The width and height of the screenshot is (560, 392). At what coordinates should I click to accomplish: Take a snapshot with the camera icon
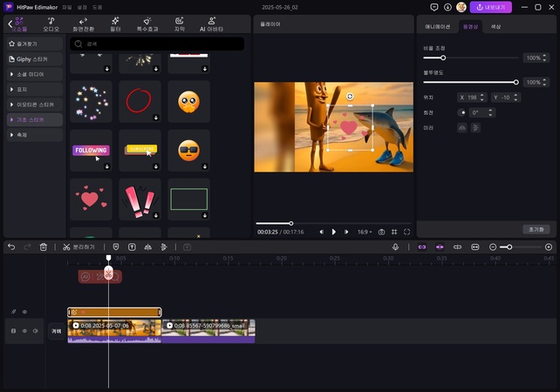[381, 232]
